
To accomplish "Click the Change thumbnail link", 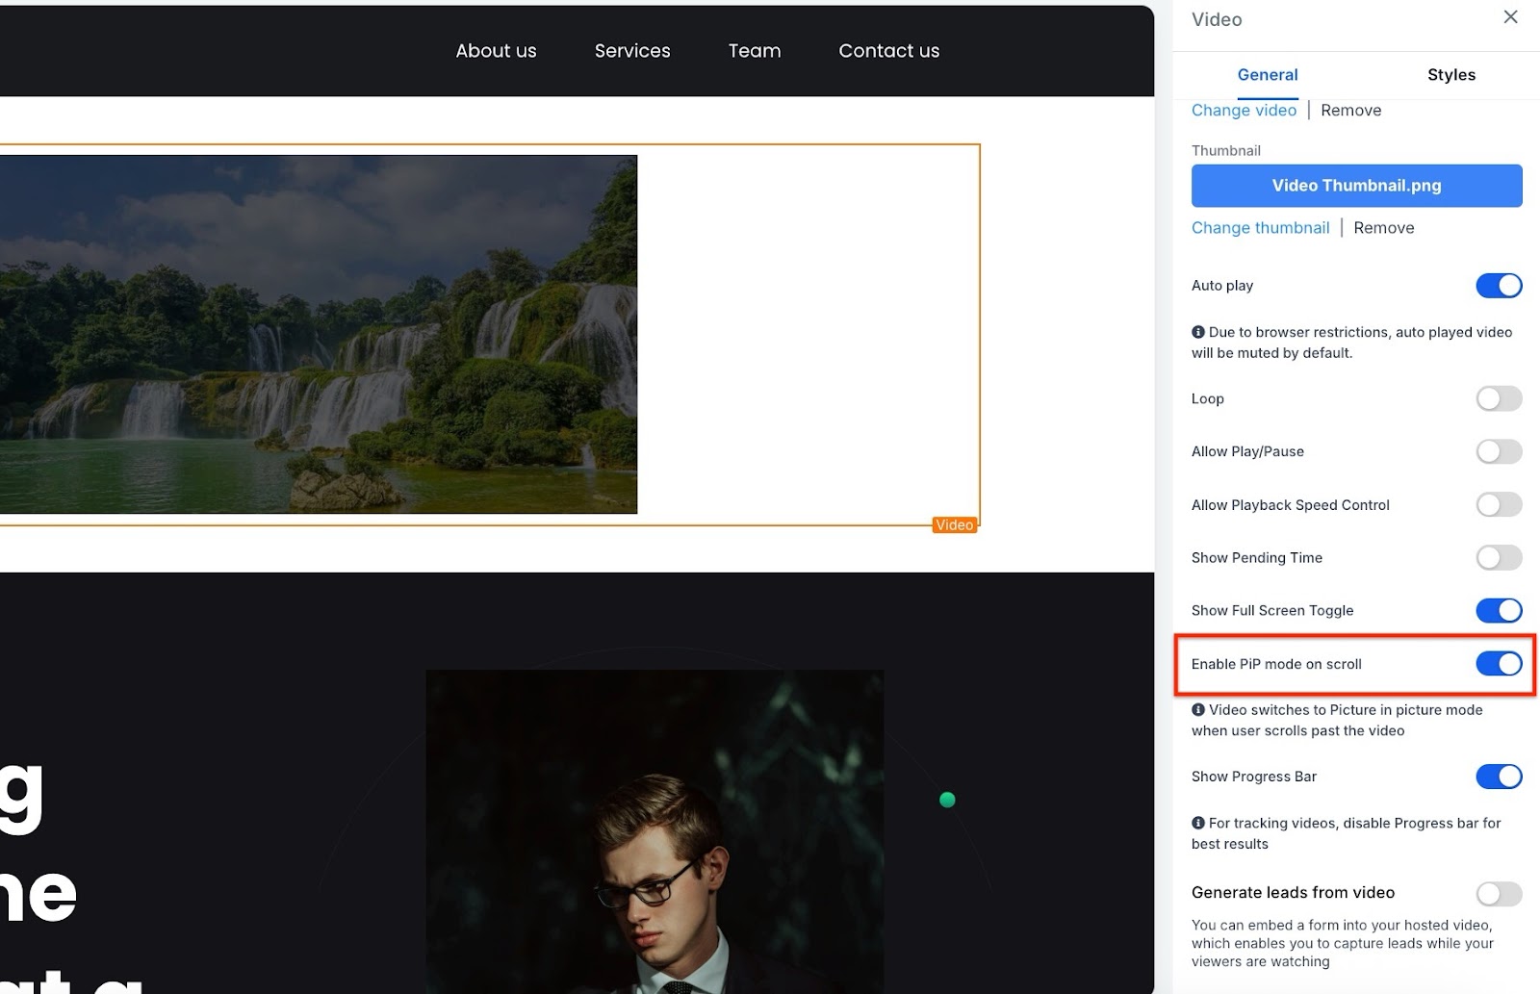I will 1260,228.
